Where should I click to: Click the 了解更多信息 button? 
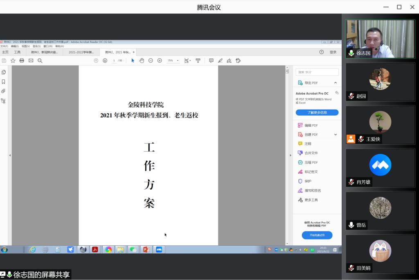click(317, 112)
